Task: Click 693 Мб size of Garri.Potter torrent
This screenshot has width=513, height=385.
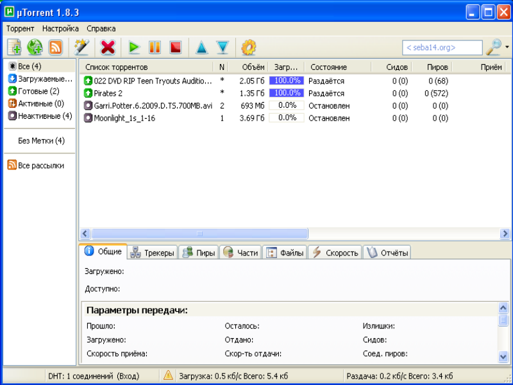Action: (x=252, y=106)
